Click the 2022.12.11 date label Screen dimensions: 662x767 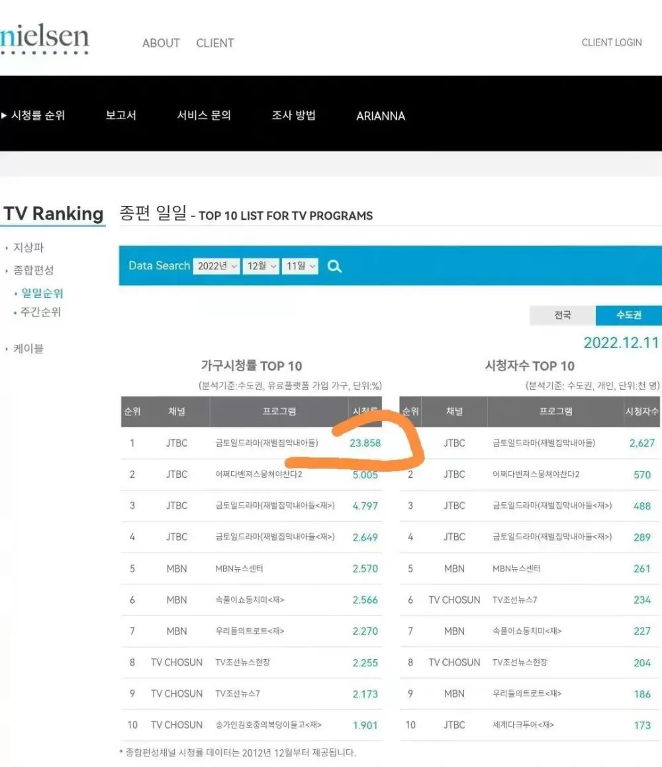[621, 343]
